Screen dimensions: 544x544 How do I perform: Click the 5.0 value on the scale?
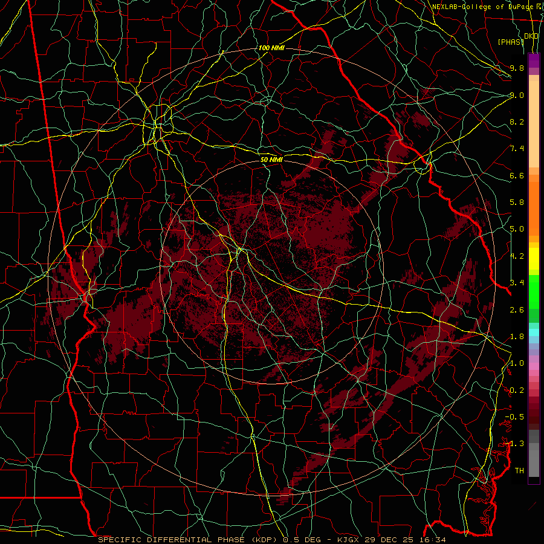(517, 229)
